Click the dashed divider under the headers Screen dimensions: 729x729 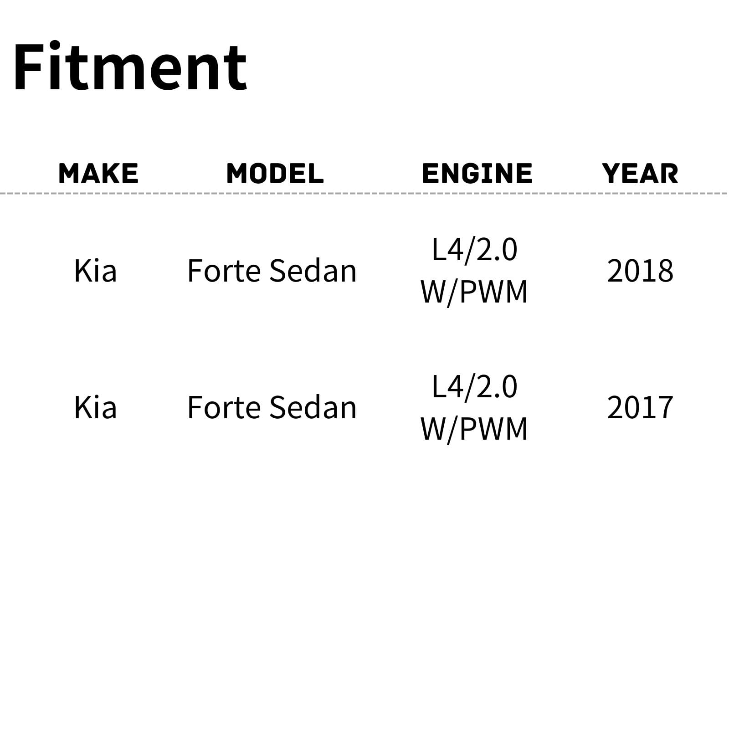pyautogui.click(x=364, y=194)
